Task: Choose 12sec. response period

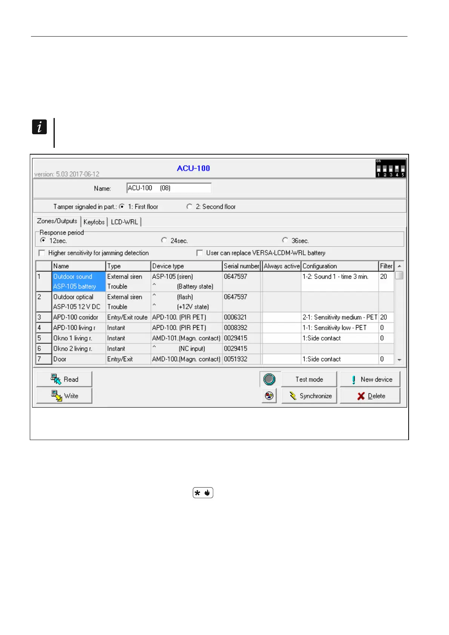Action: click(x=43, y=240)
